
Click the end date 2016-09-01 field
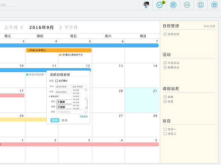tap(63, 92)
